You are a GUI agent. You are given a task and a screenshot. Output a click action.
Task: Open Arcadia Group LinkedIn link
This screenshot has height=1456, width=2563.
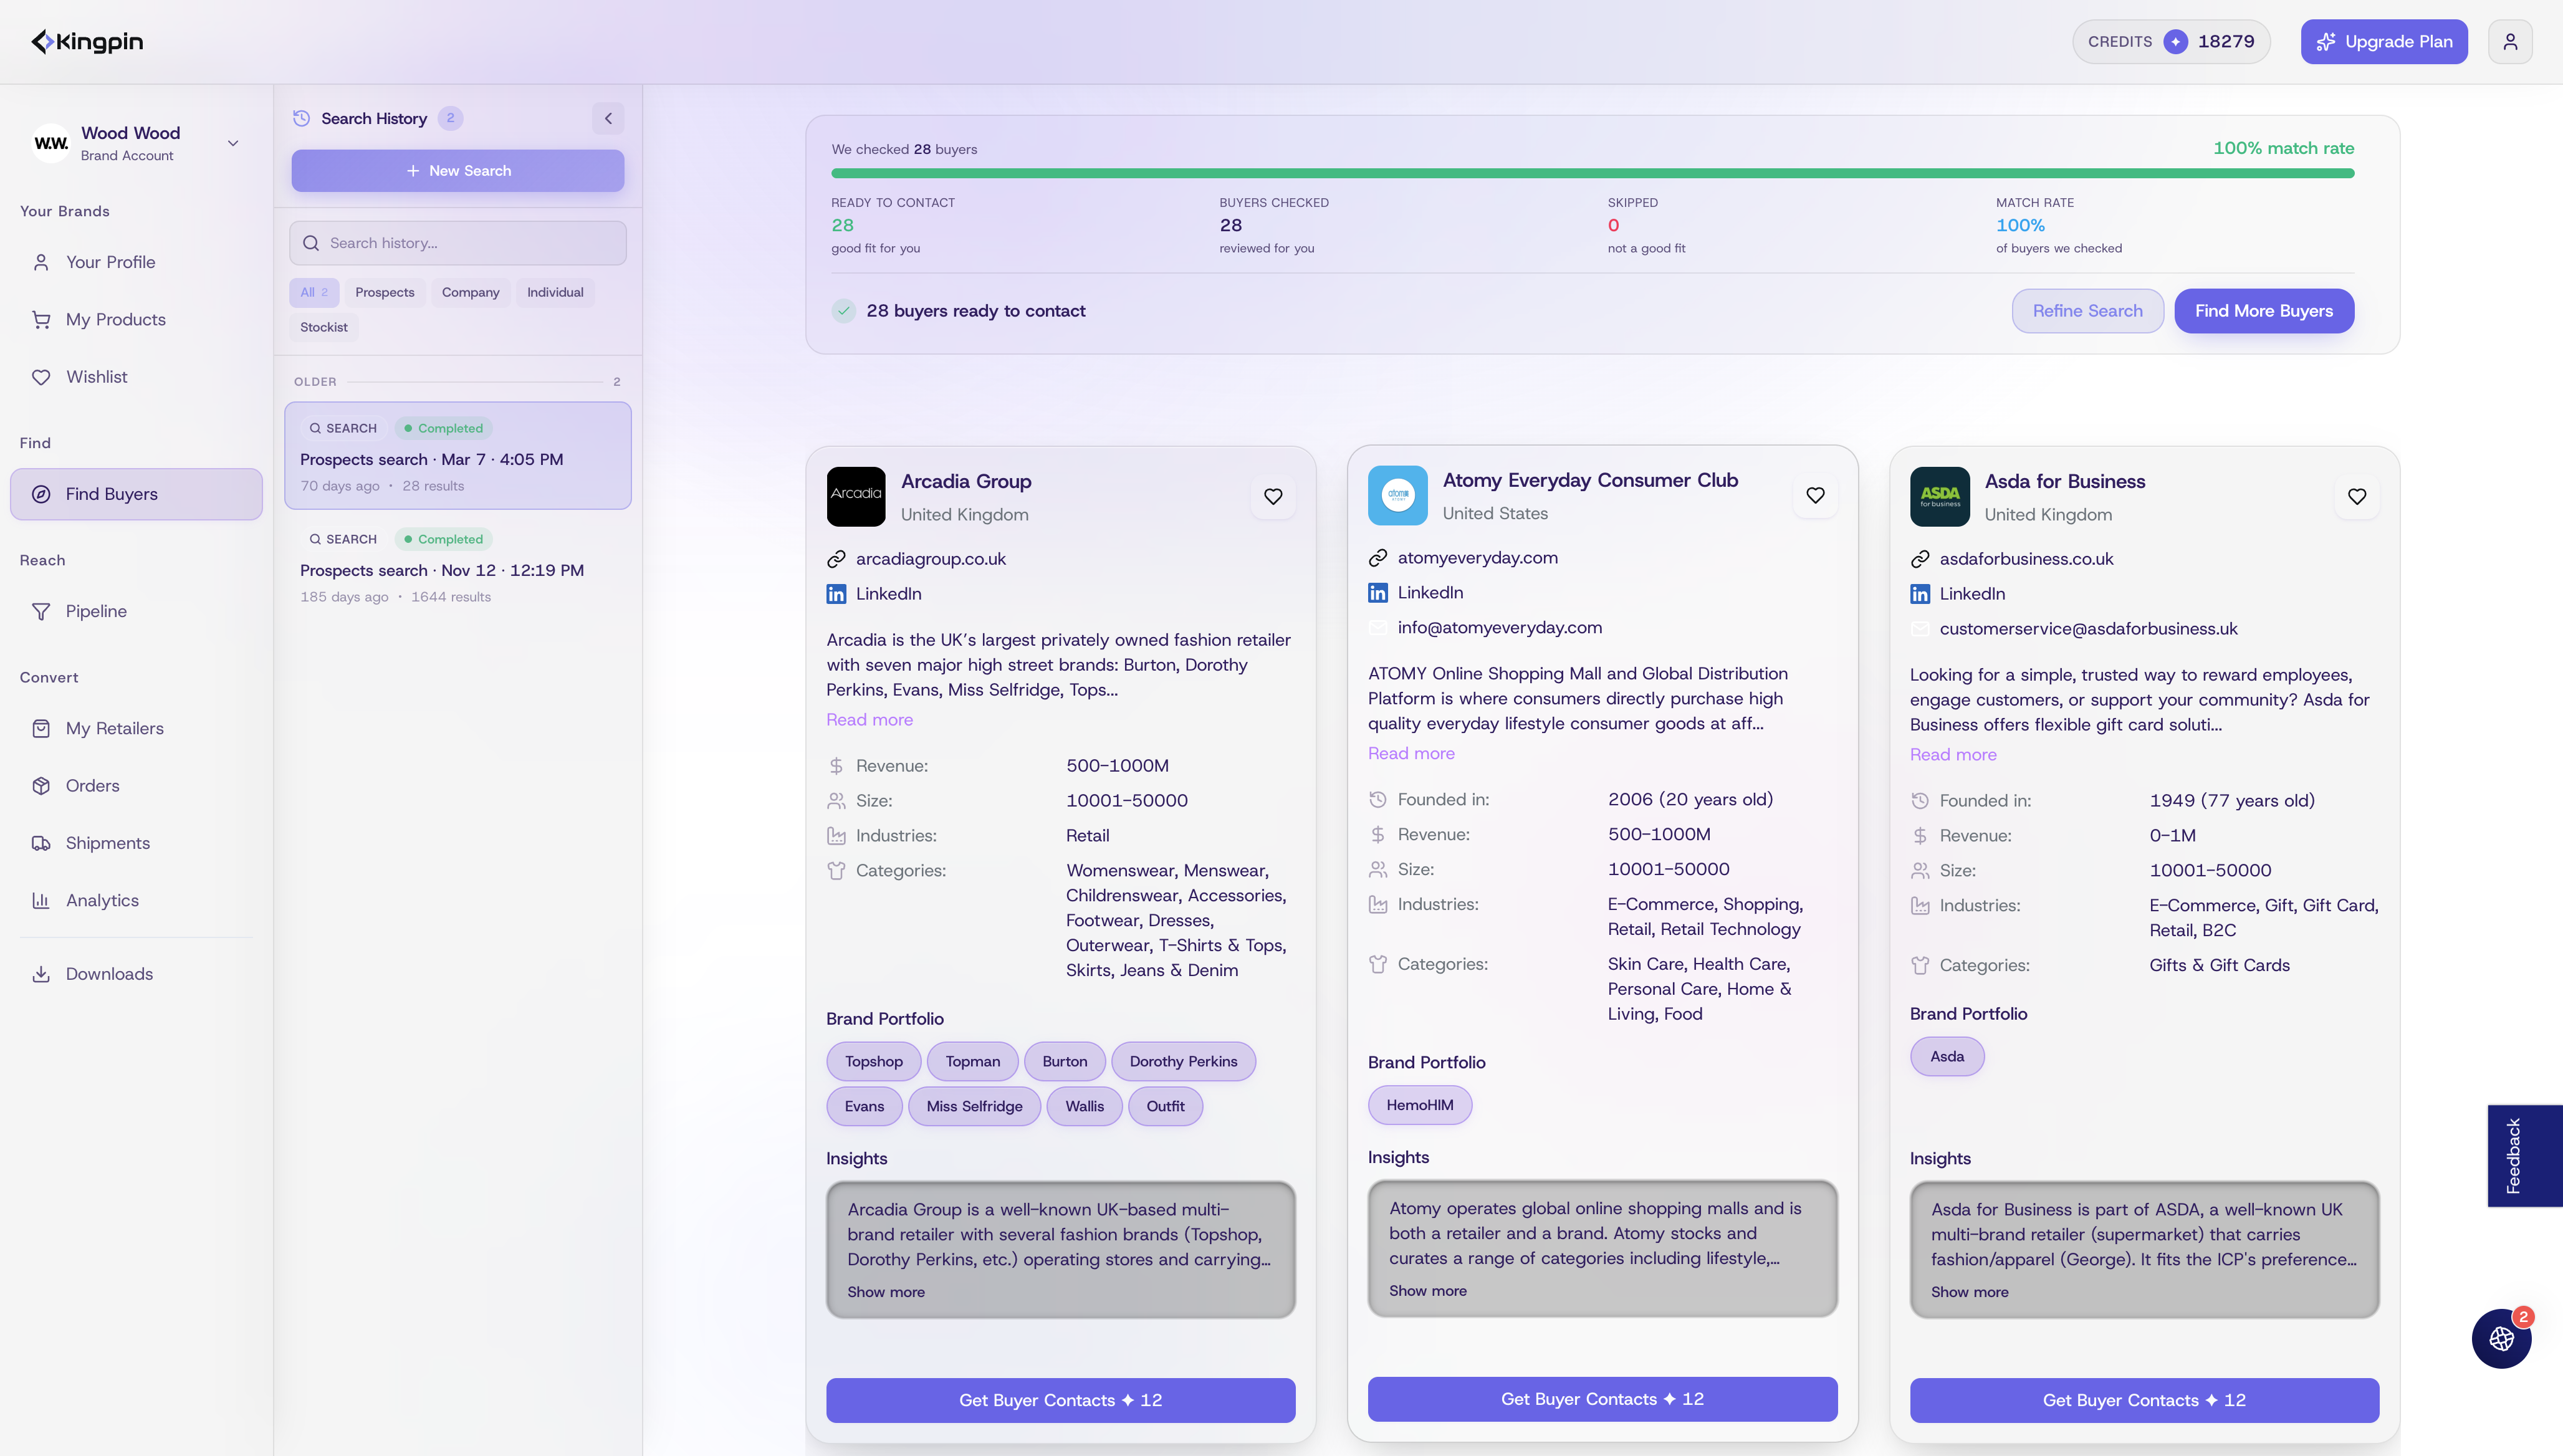click(x=888, y=594)
